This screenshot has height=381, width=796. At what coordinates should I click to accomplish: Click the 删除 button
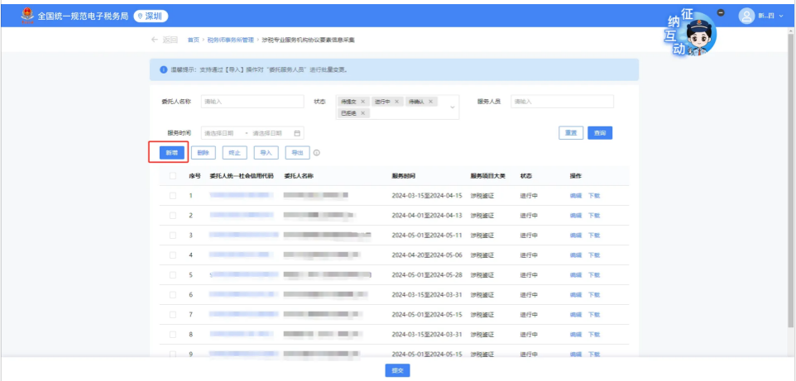203,153
